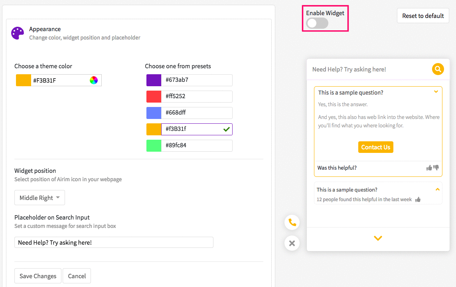Screen dimensions: 456x287
Task: Click the Cancel button
Action: click(77, 276)
